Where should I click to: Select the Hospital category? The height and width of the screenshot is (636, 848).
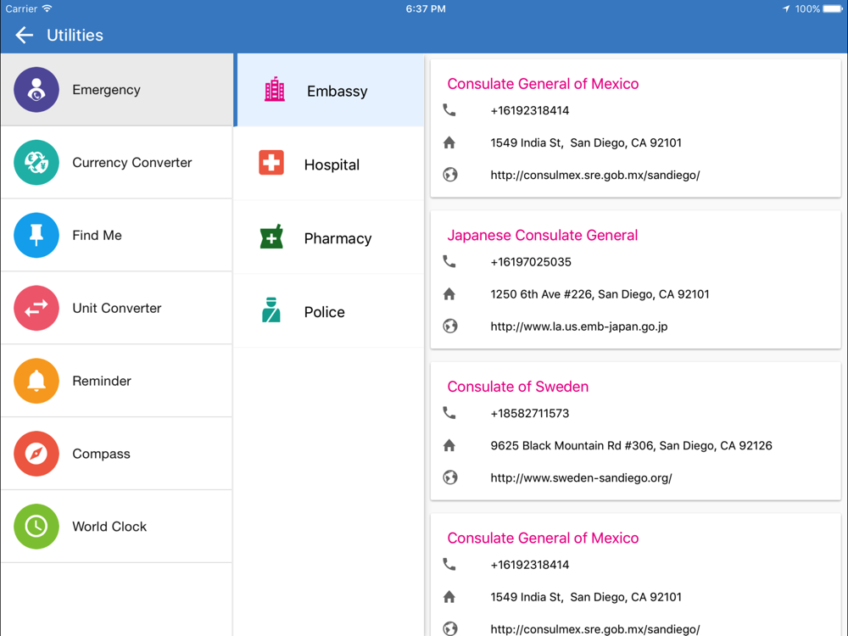tap(330, 164)
